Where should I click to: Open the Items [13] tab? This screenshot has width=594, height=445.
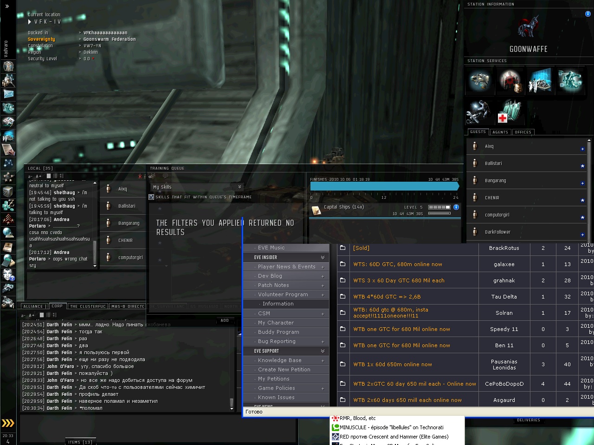(80, 442)
